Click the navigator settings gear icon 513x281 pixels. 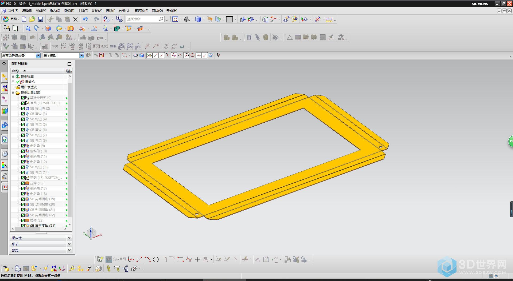[x=4, y=64]
